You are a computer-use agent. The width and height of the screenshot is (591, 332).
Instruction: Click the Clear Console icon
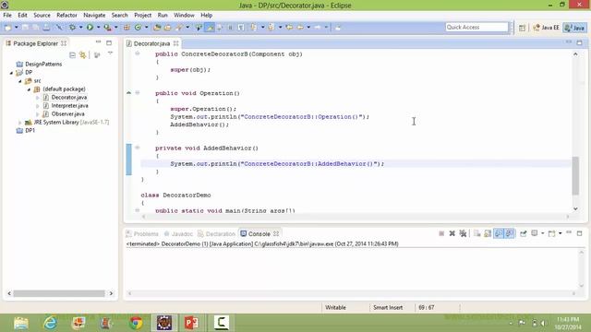476,233
